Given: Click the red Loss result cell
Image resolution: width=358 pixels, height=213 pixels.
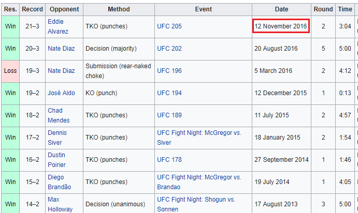Looking at the screenshot, I should tap(10, 71).
